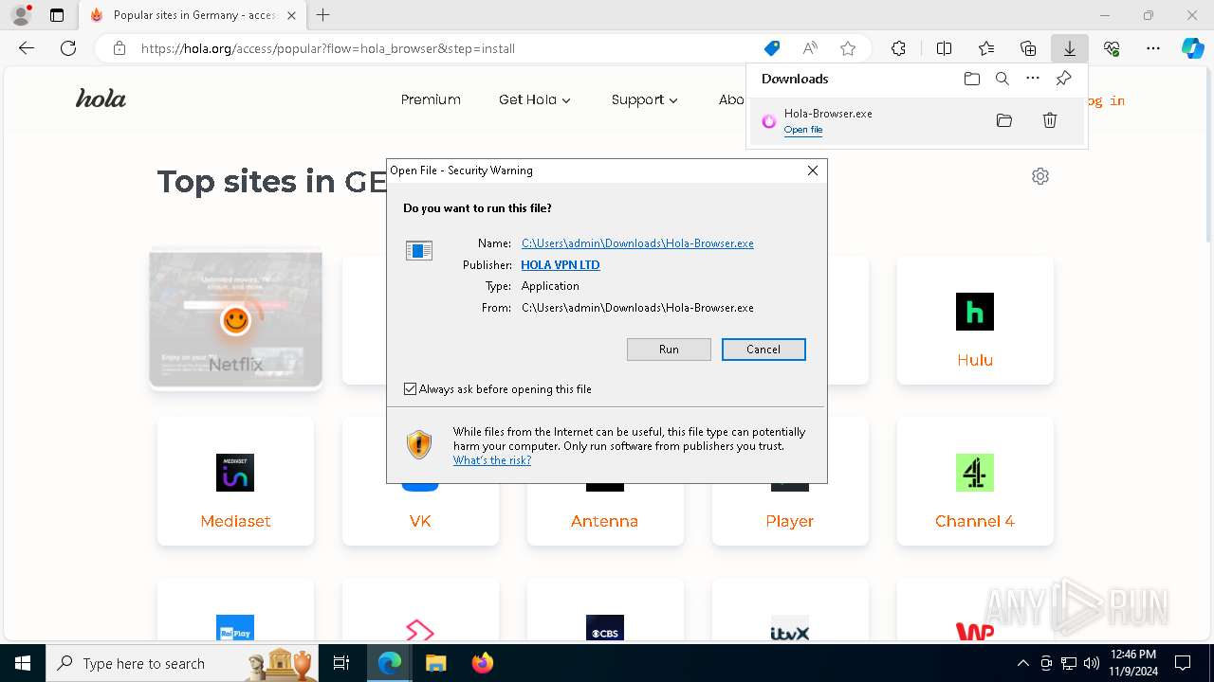Open the site lock info icon
Image resolution: width=1214 pixels, height=682 pixels.
tap(119, 48)
